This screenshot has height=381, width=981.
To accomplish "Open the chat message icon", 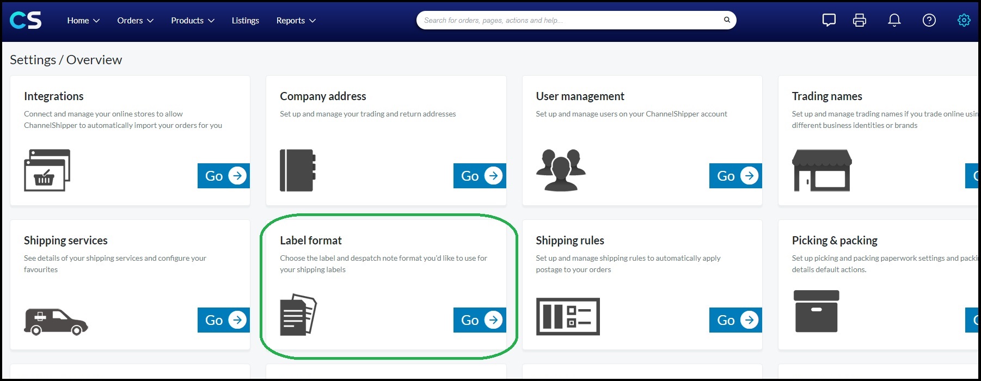I will pos(829,20).
